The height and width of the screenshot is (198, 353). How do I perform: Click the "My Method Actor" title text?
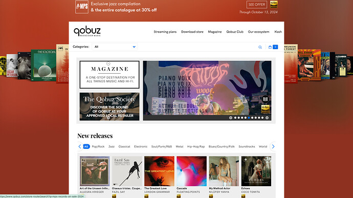[x=219, y=188]
